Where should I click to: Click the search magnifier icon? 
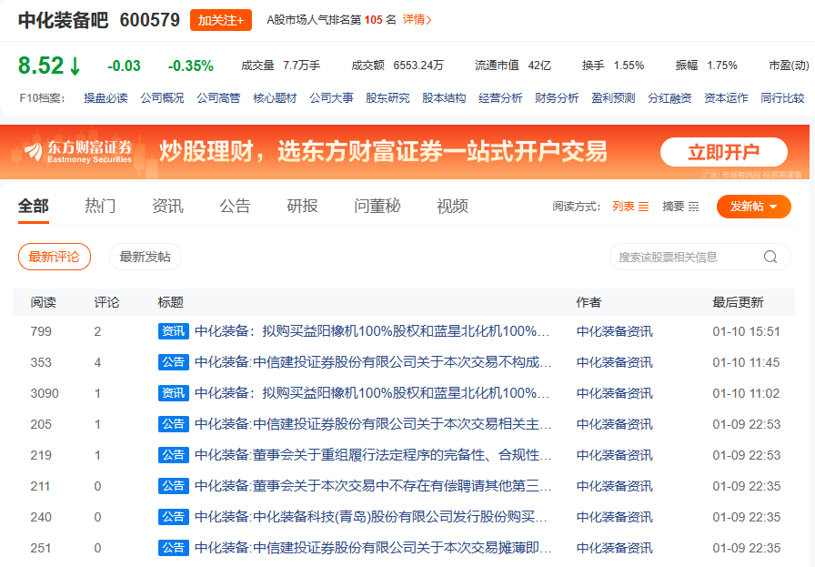click(770, 258)
